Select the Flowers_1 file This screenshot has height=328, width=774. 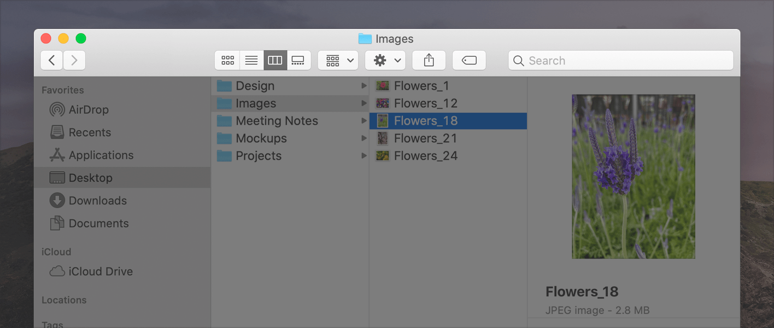click(x=448, y=86)
